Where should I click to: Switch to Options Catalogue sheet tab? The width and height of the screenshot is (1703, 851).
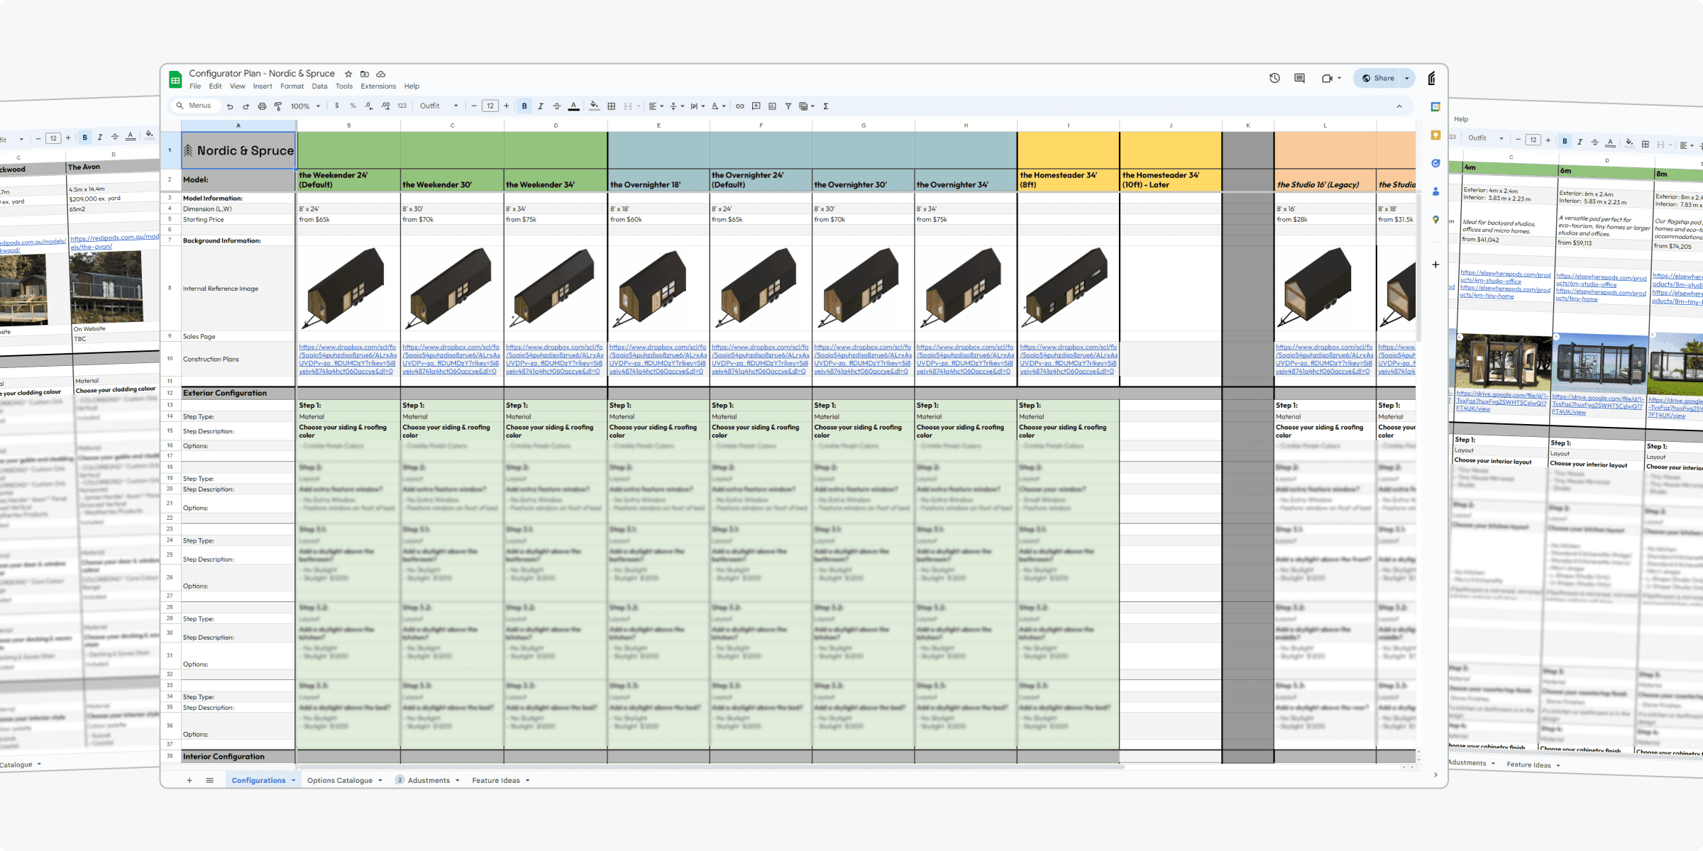(340, 780)
